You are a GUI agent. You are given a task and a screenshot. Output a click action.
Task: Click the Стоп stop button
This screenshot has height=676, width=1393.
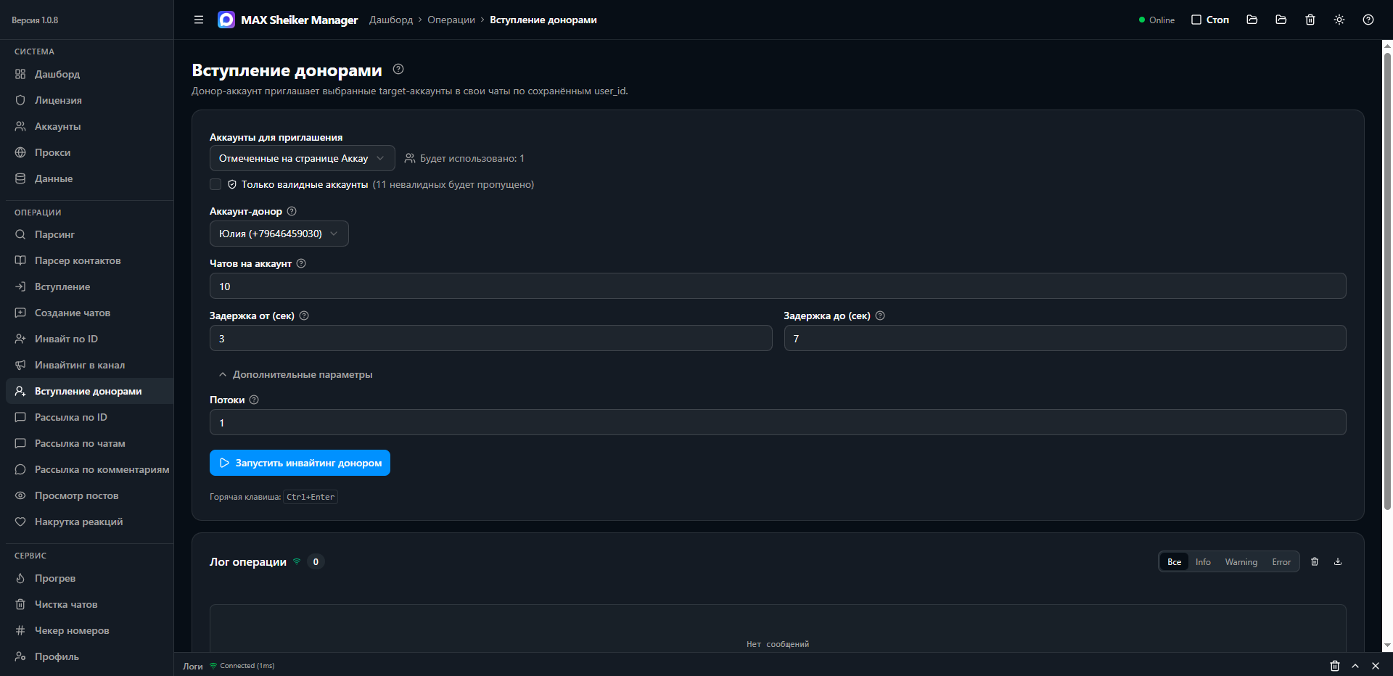pyautogui.click(x=1210, y=20)
